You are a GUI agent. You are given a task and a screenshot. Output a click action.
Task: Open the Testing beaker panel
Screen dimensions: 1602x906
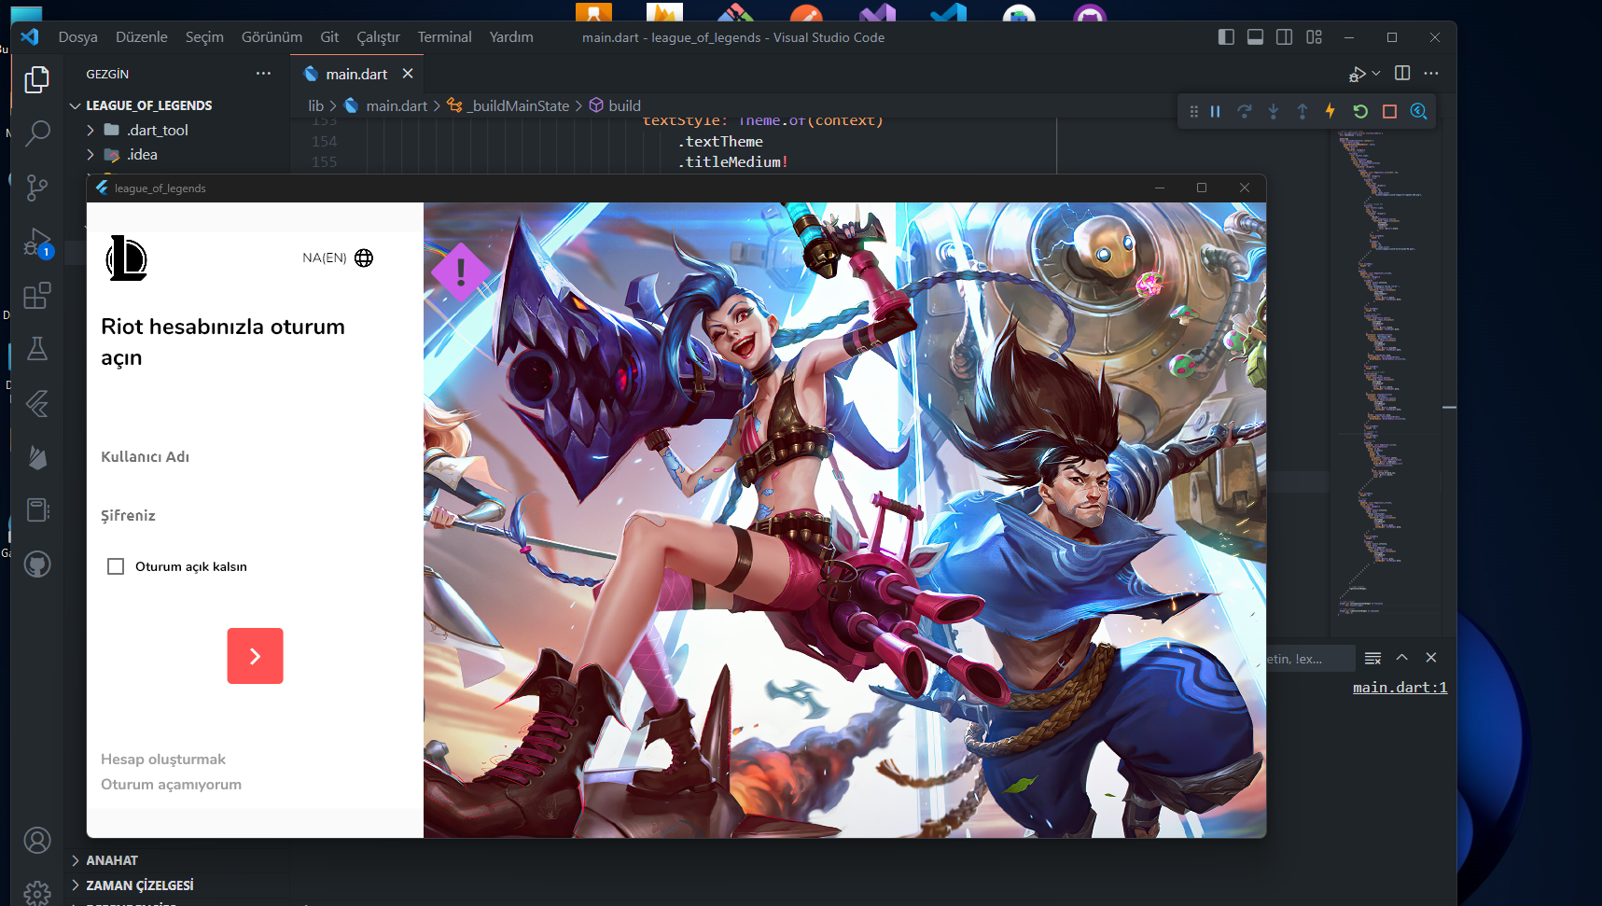37,349
